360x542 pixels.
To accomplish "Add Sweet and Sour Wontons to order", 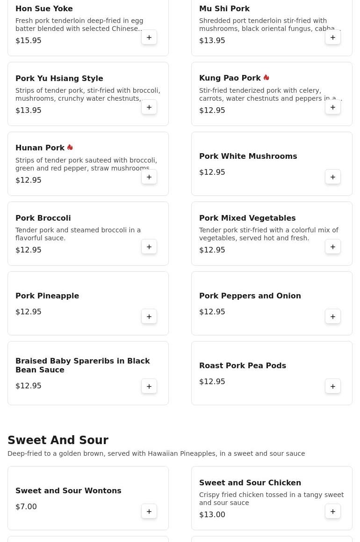I will [x=149, y=512].
